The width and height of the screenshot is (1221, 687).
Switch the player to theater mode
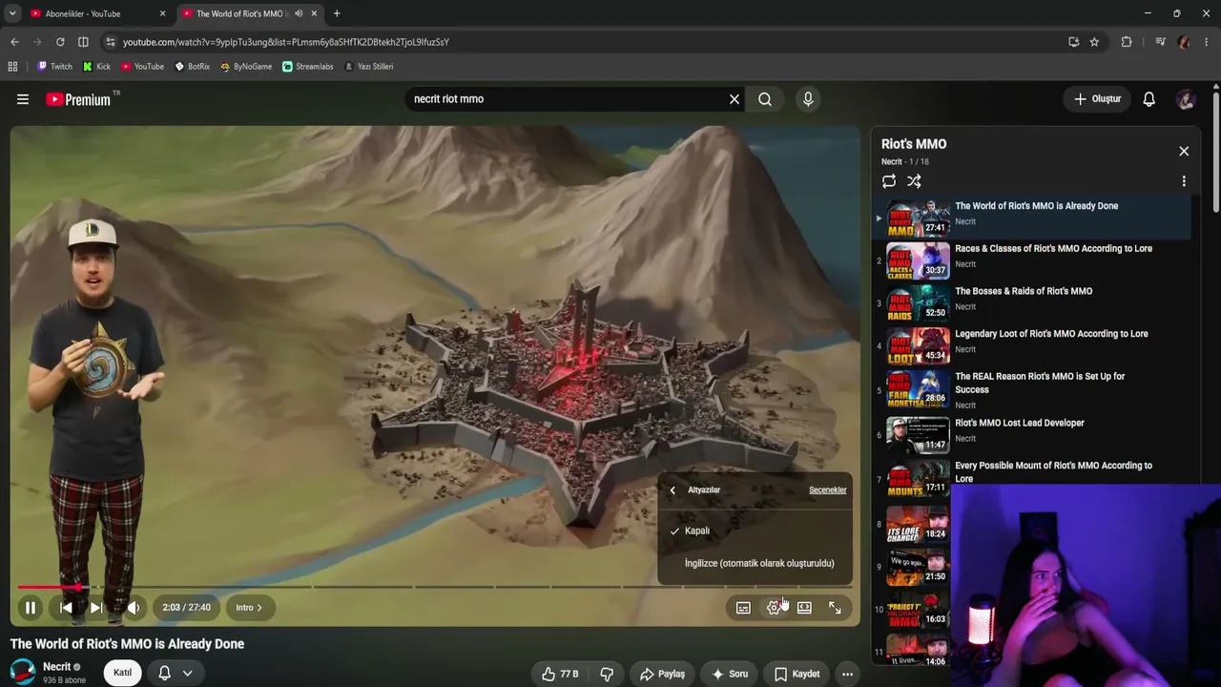[804, 608]
